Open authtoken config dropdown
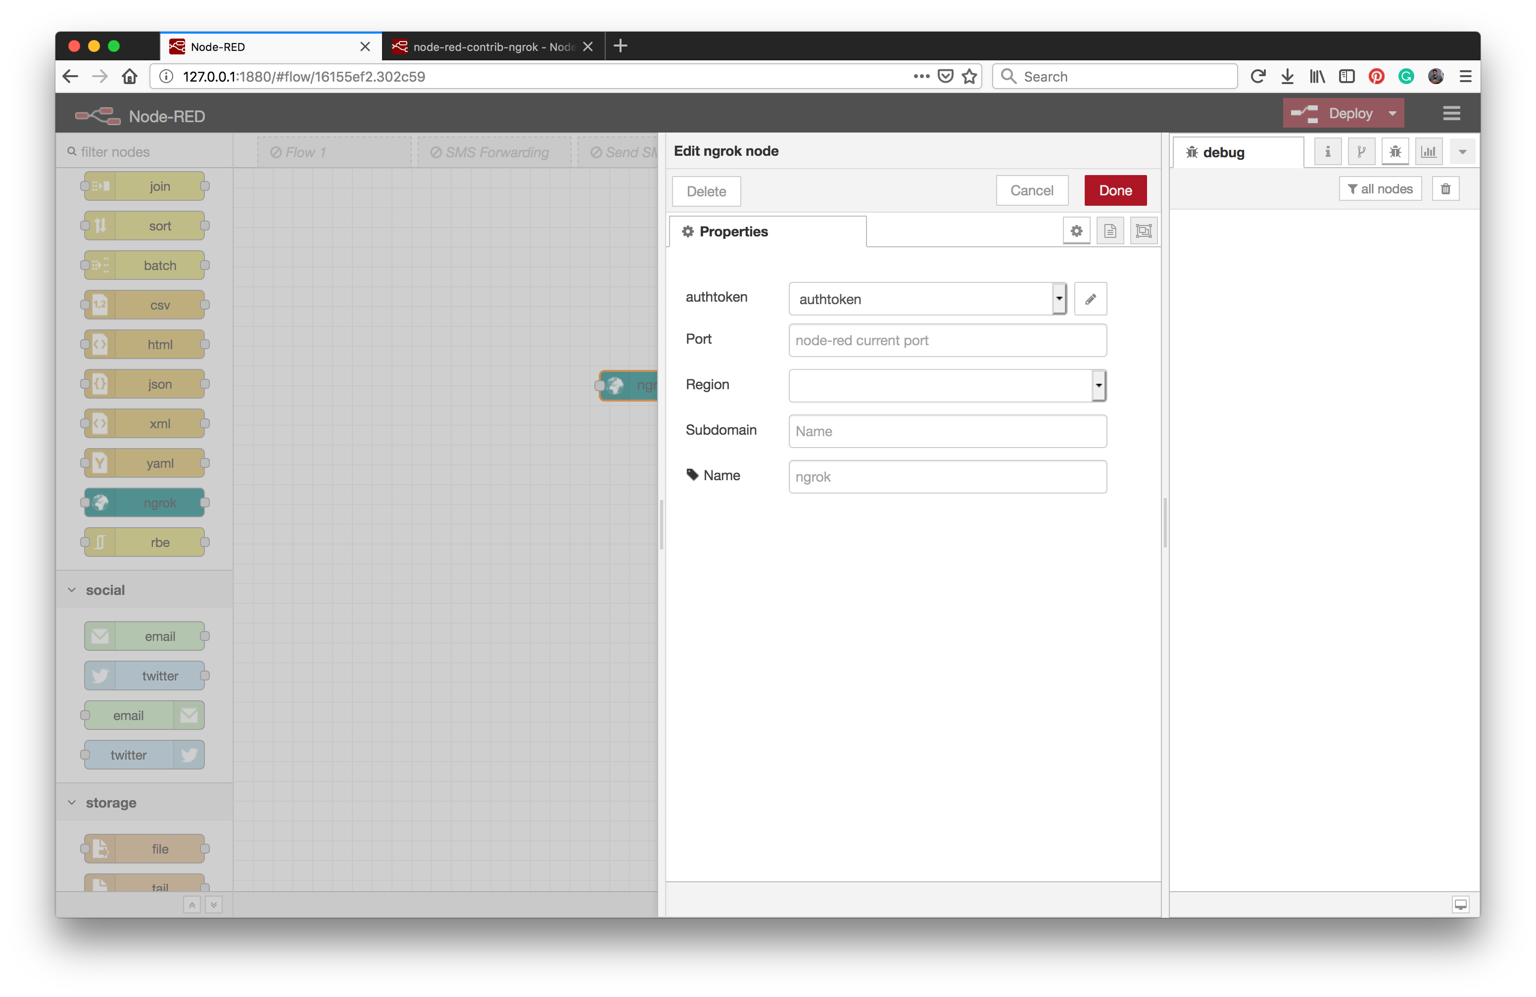Viewport: 1536px width, 997px height. pos(927,299)
